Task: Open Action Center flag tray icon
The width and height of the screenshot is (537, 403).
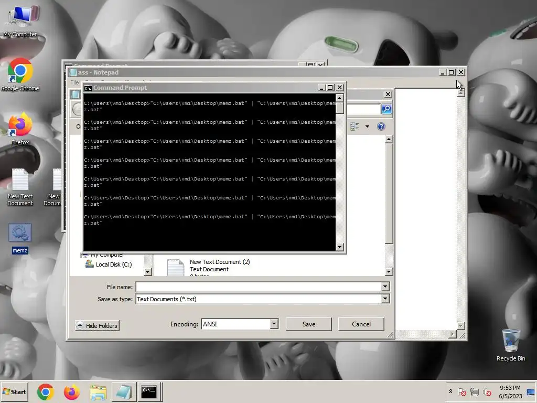Action: coord(461,391)
